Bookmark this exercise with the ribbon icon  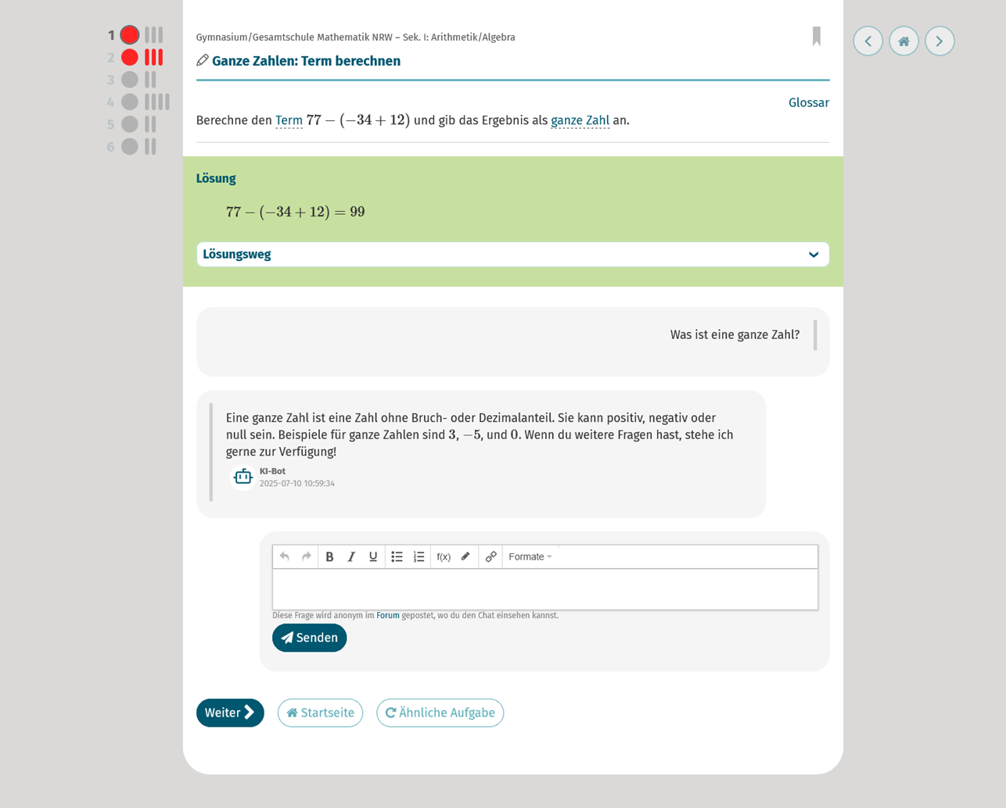816,37
